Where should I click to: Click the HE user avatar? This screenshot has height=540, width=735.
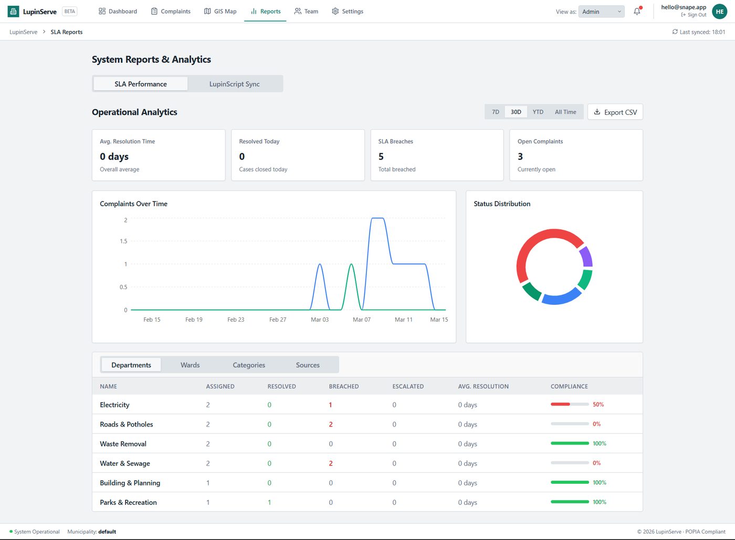[720, 12]
